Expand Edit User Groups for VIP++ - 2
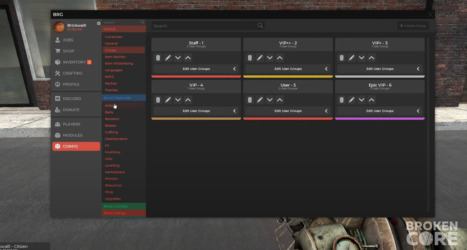The height and width of the screenshot is (250, 467). point(288,69)
